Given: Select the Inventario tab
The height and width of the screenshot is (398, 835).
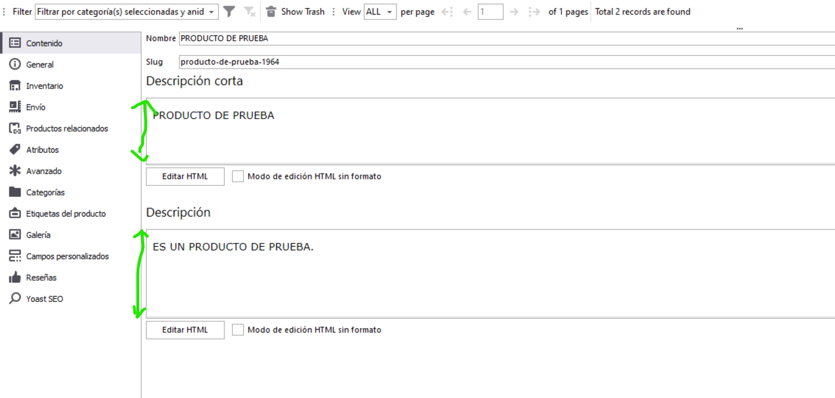Looking at the screenshot, I should click(x=44, y=86).
